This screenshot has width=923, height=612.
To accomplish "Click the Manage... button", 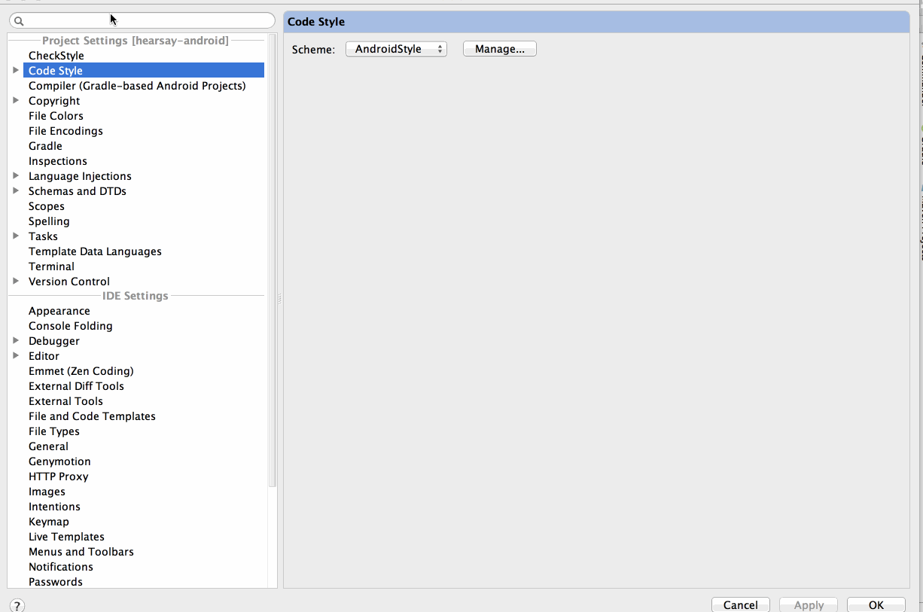I will tap(500, 49).
